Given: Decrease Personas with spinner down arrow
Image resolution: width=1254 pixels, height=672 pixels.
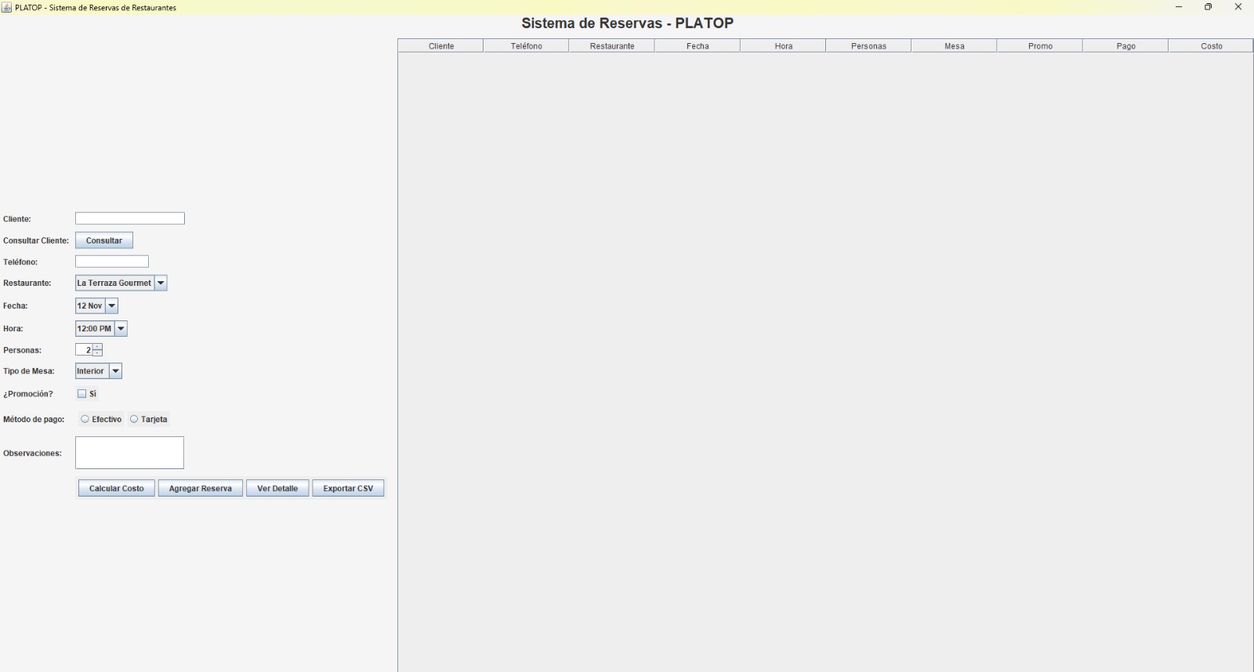Looking at the screenshot, I should tap(97, 353).
